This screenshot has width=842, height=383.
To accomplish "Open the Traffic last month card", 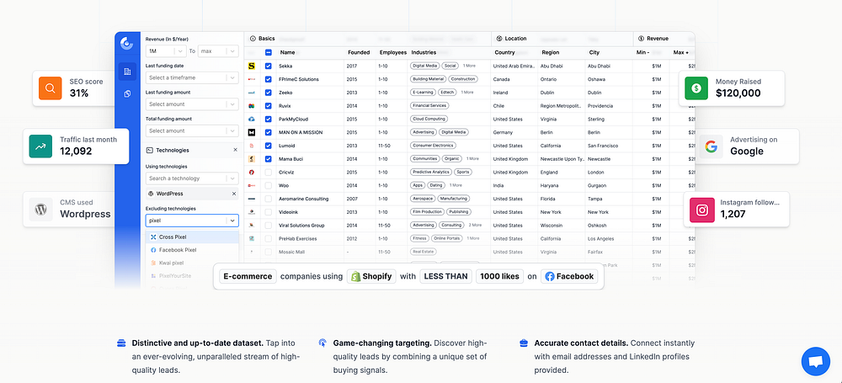I will coord(76,146).
